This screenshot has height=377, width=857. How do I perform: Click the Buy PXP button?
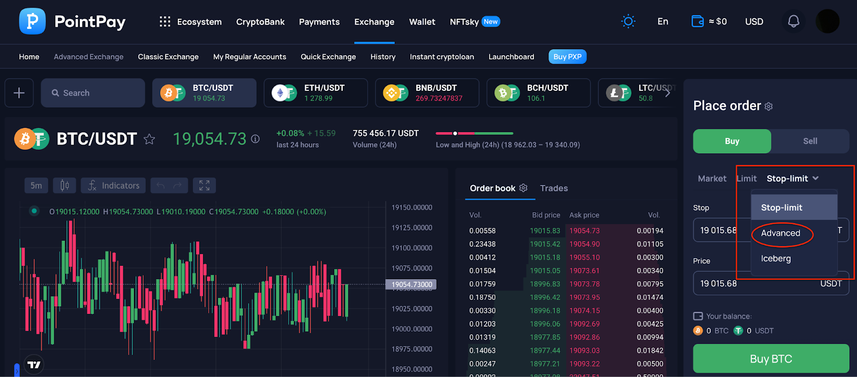pyautogui.click(x=567, y=57)
